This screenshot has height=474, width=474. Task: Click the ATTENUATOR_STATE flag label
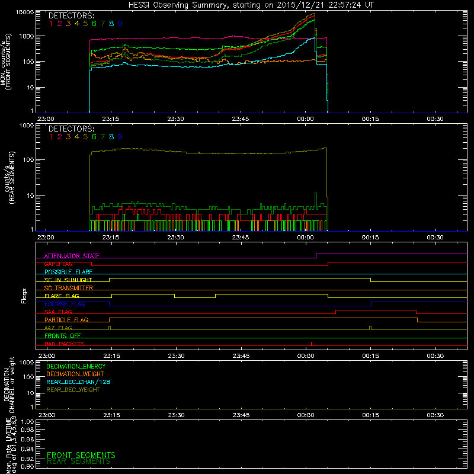(72, 256)
